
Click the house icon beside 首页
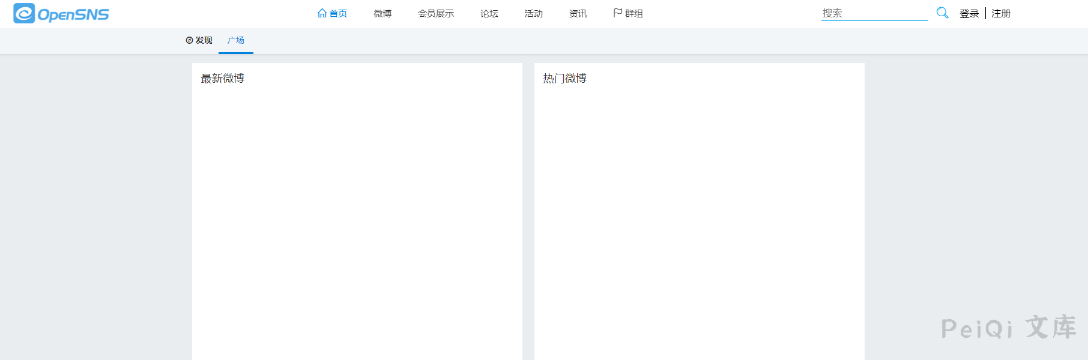[322, 13]
